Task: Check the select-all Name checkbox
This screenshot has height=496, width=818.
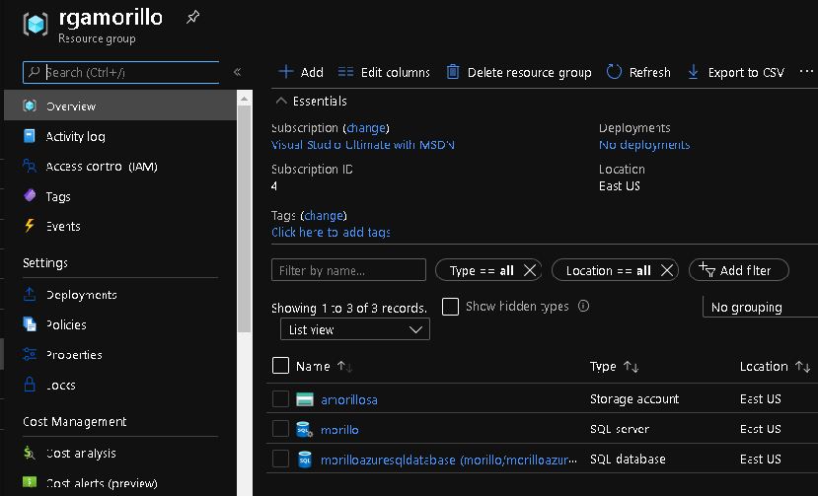Action: (280, 366)
